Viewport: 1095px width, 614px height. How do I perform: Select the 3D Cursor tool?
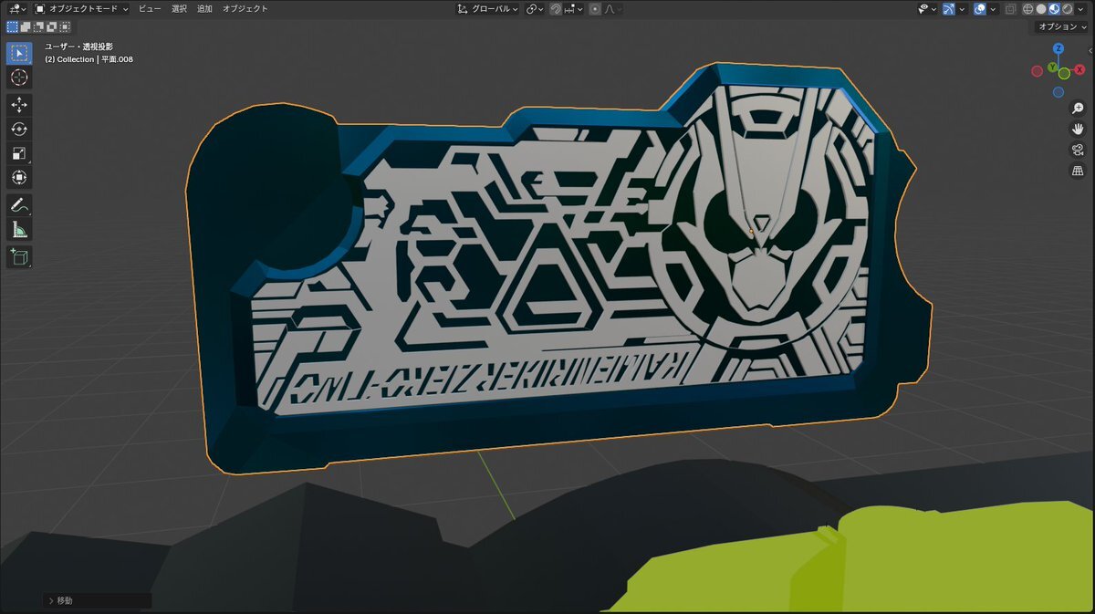click(x=19, y=78)
